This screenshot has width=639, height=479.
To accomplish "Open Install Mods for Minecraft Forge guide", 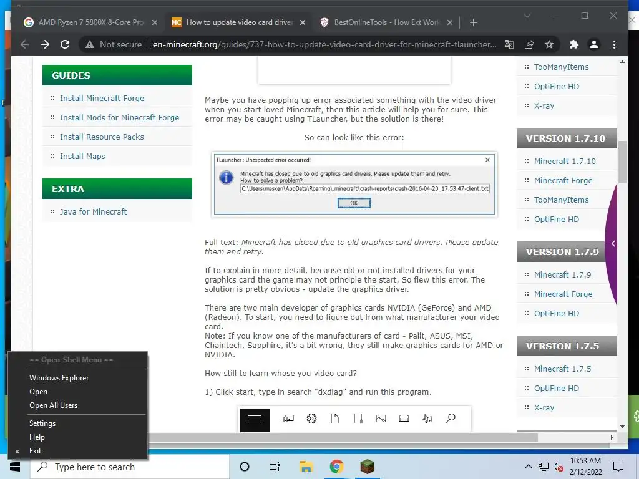I will click(x=119, y=117).
